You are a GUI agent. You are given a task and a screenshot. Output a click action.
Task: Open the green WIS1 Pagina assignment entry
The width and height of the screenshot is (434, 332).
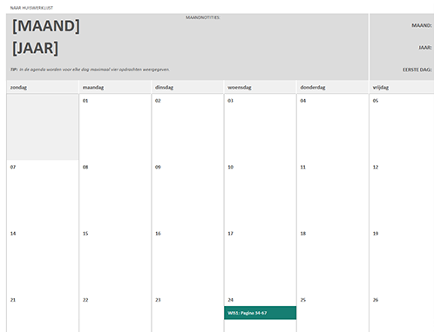tap(261, 313)
